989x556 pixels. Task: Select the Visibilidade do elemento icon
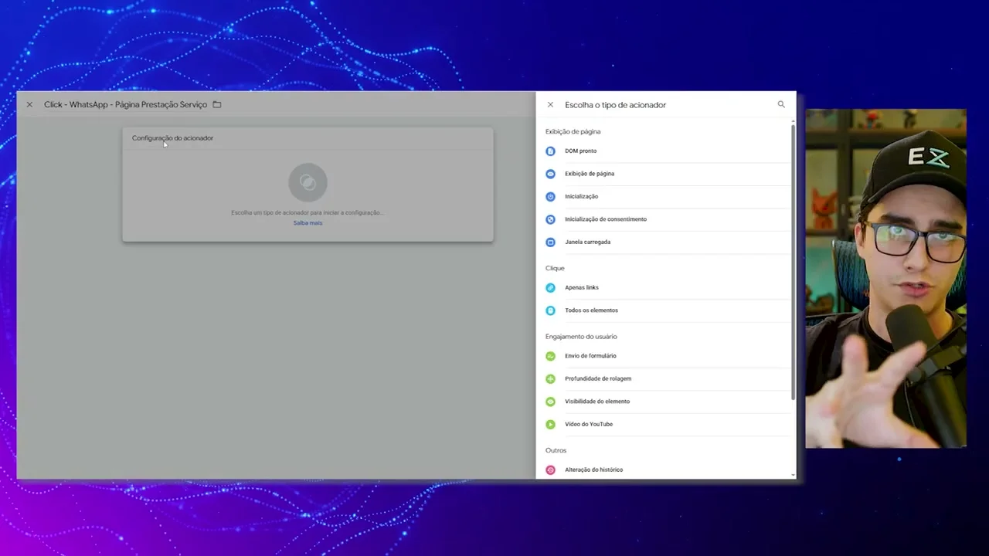(x=550, y=402)
